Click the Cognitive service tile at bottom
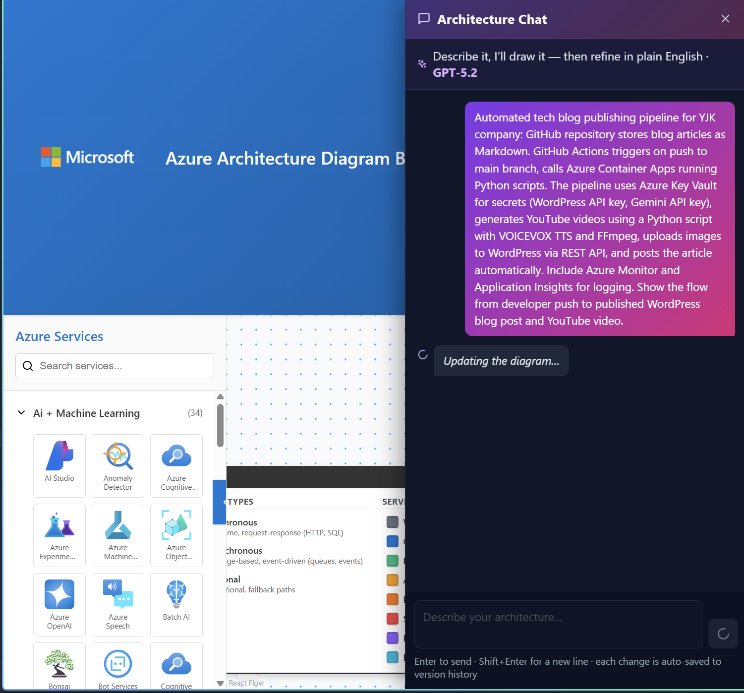744x693 pixels. pyautogui.click(x=176, y=667)
